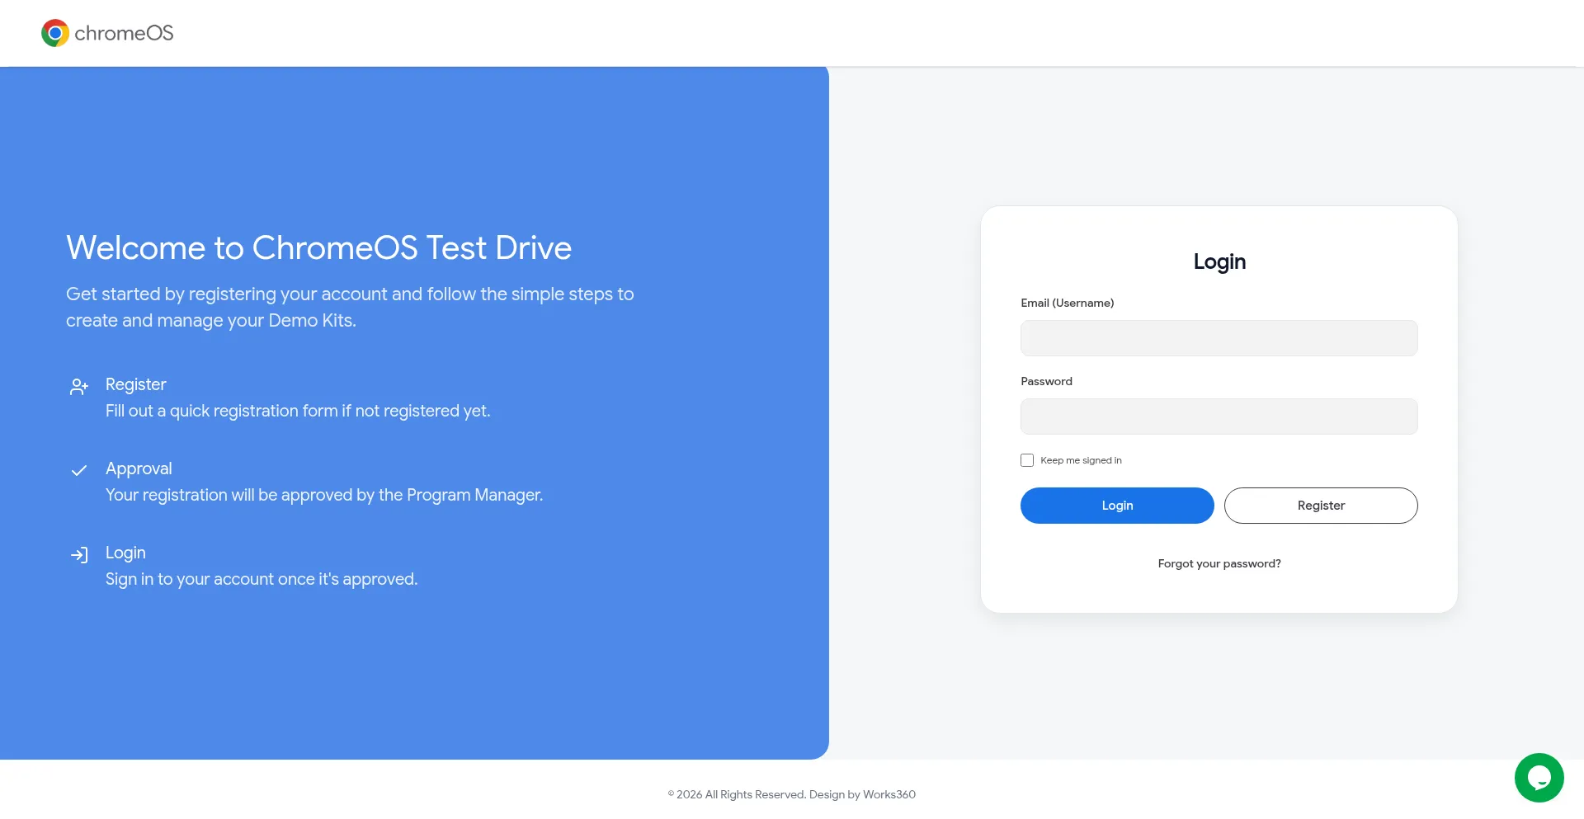Click the chromeOS logo icon
The height and width of the screenshot is (819, 1584).
pos(55,33)
